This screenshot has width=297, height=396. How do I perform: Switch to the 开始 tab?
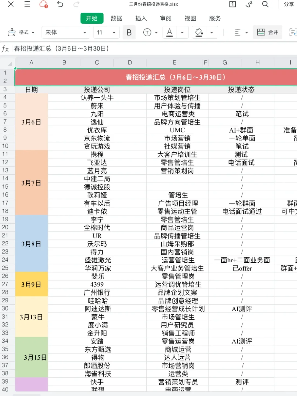(92, 18)
